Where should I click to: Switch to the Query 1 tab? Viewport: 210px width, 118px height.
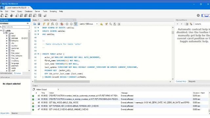point(35,20)
